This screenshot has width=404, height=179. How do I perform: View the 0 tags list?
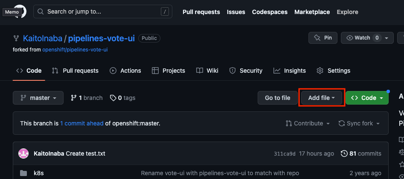click(x=122, y=98)
